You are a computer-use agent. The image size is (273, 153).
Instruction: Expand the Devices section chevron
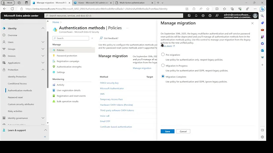43,56
